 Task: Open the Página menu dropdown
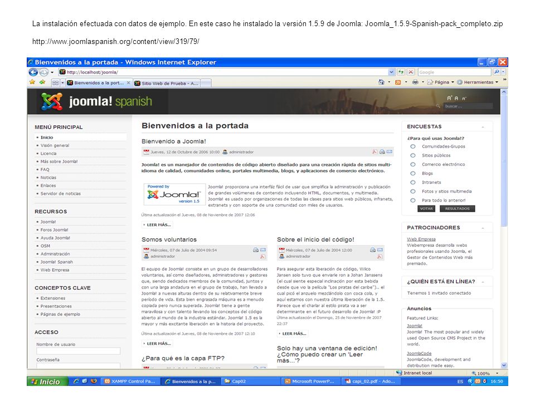tap(441, 82)
